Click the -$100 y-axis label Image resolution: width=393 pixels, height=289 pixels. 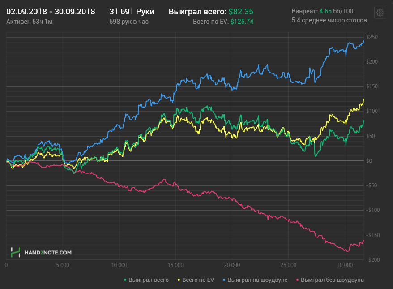pyautogui.click(x=373, y=210)
